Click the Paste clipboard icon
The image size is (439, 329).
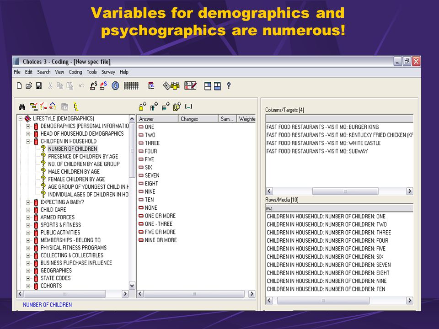(x=70, y=86)
